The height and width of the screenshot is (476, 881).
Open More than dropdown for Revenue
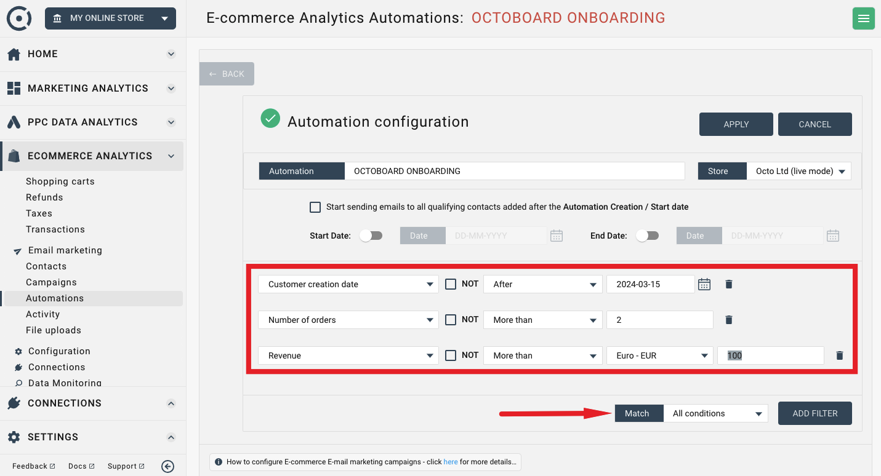543,355
